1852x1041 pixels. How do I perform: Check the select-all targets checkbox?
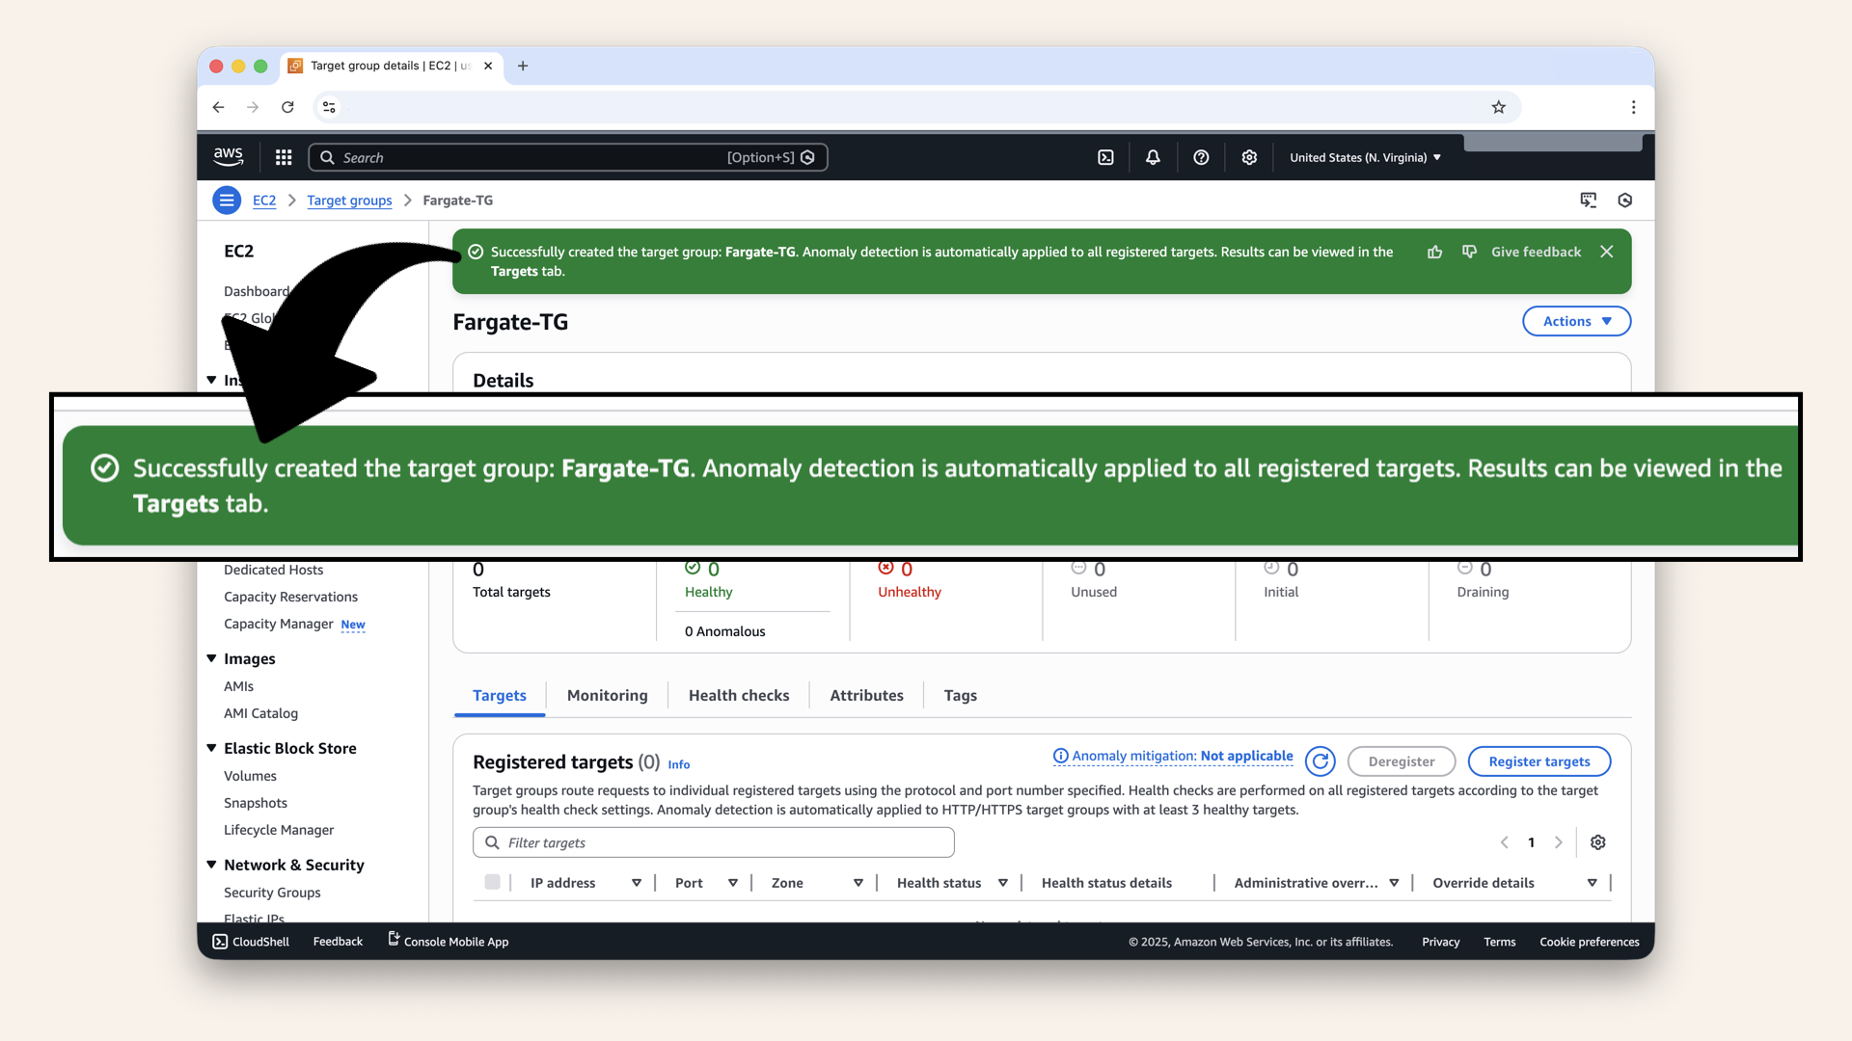(x=493, y=882)
